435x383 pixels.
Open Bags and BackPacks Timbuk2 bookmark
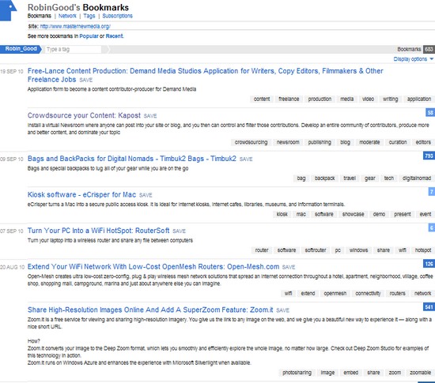(132, 159)
